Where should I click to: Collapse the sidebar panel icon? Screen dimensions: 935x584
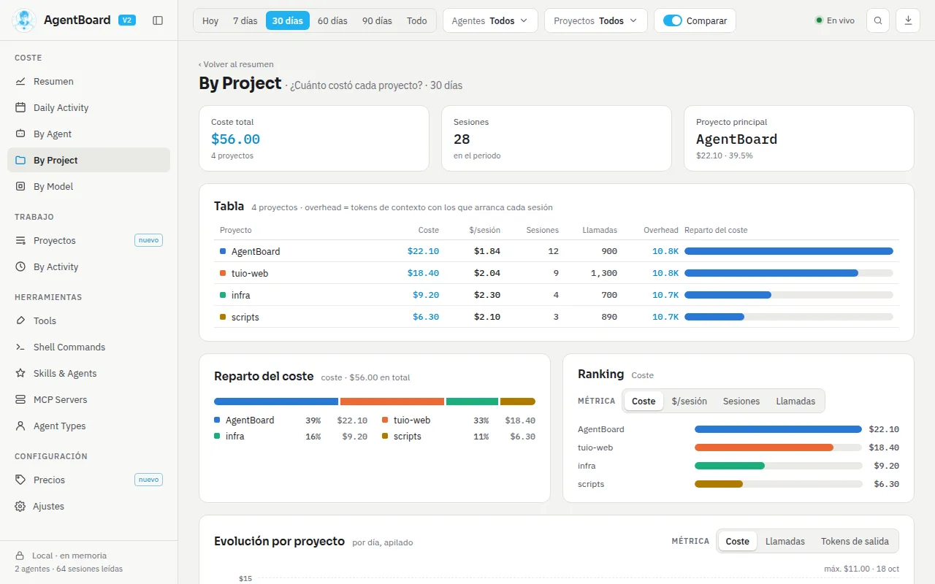point(158,20)
